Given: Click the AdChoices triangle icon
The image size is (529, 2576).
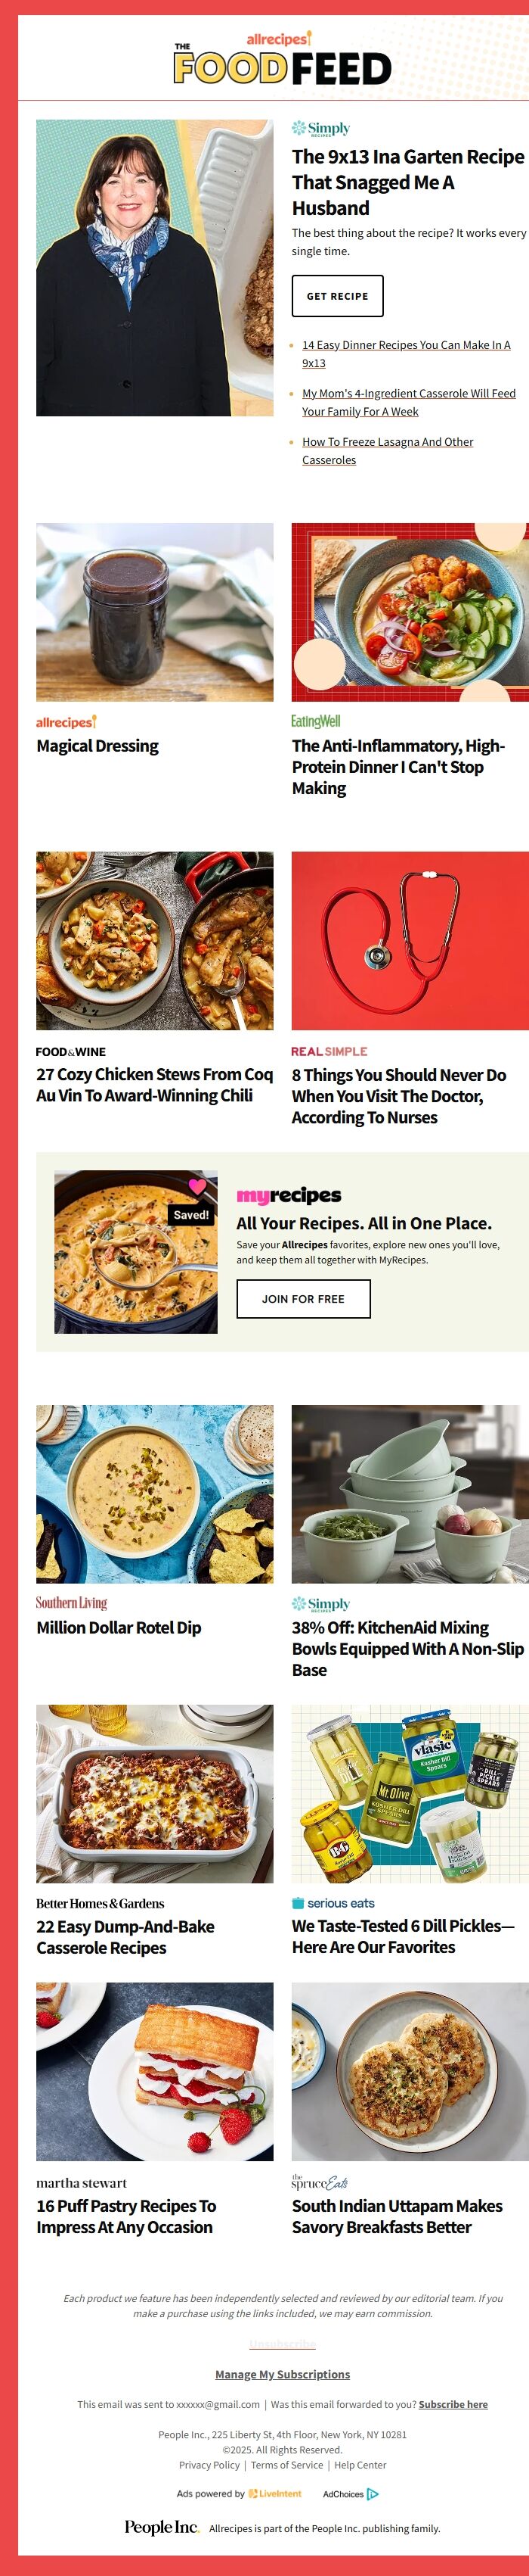Looking at the screenshot, I should (373, 2494).
